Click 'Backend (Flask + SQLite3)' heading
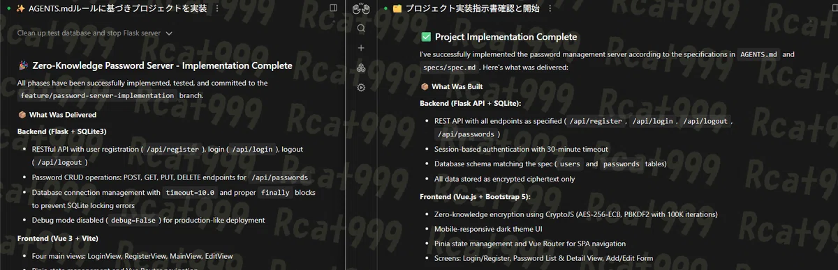This screenshot has width=838, height=270. 61,131
